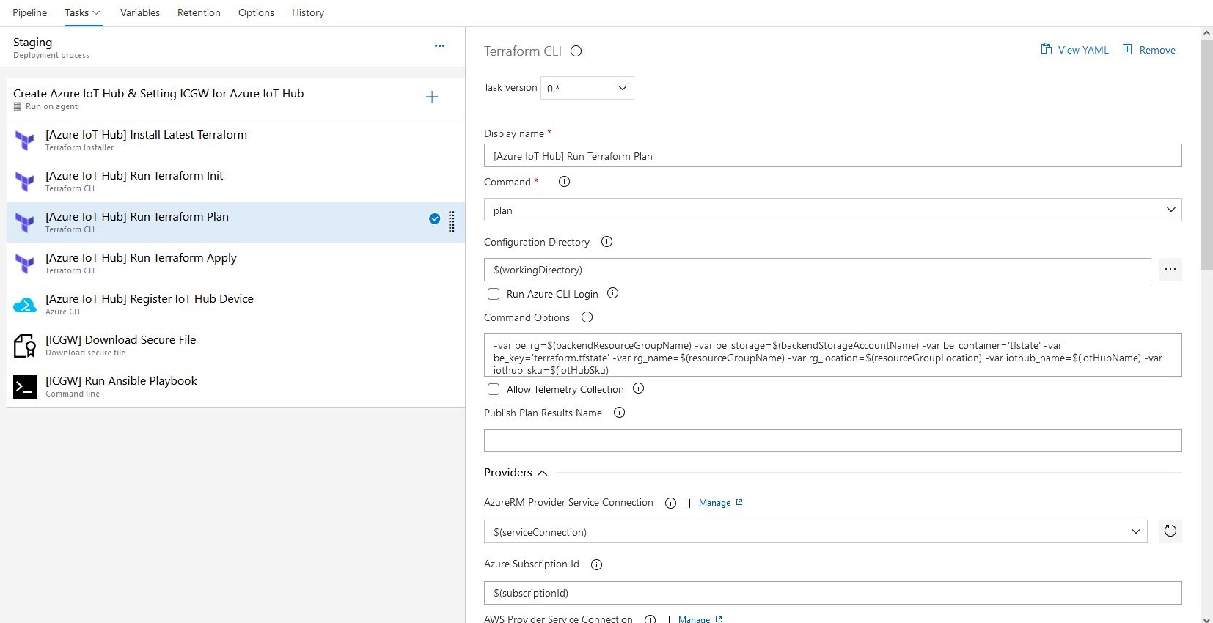Click the info icon next to Command Options
The width and height of the screenshot is (1213, 623).
point(587,317)
